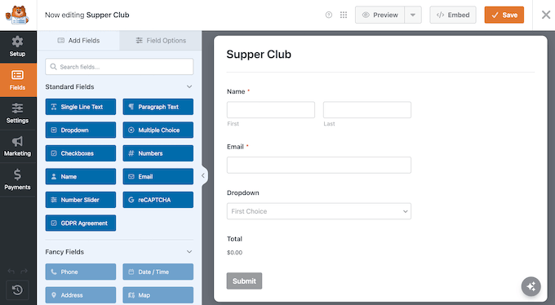Add a reCAPTCHA field

(x=158, y=200)
